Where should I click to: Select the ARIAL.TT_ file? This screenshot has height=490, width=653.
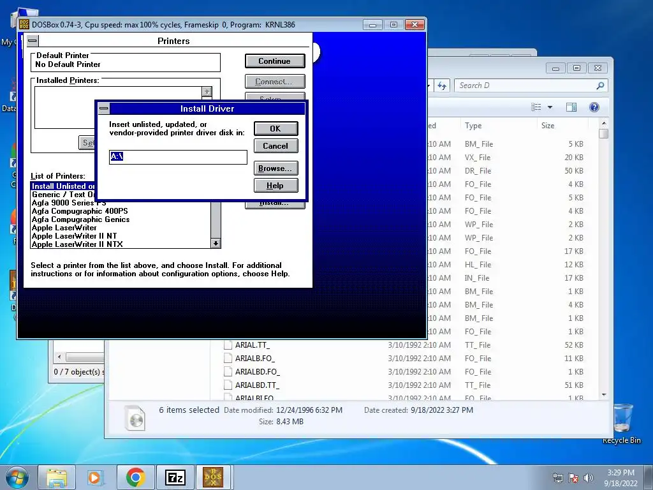pyautogui.click(x=253, y=345)
